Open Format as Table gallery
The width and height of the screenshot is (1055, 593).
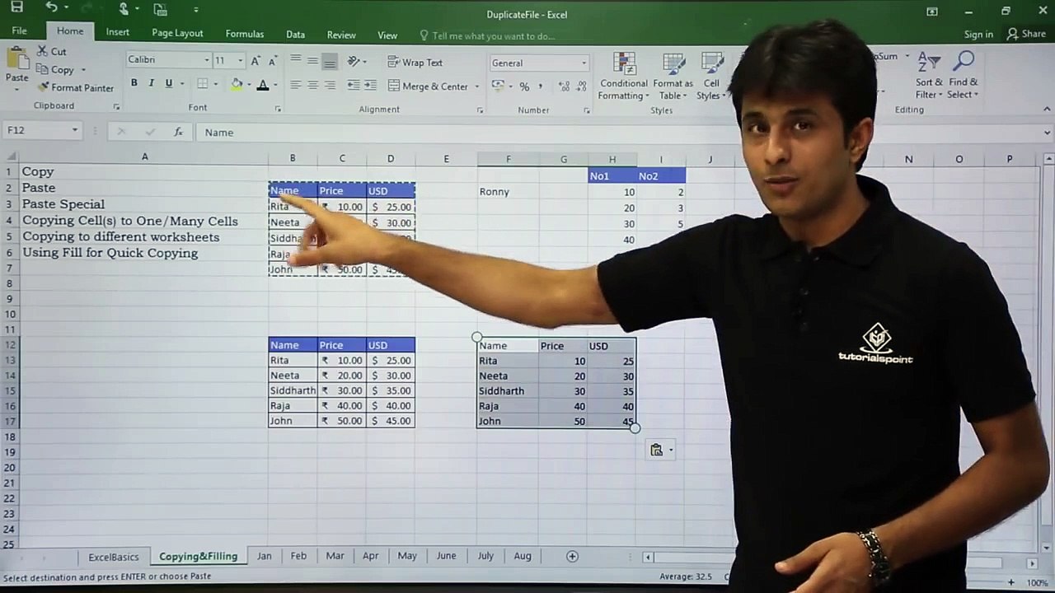(x=673, y=76)
